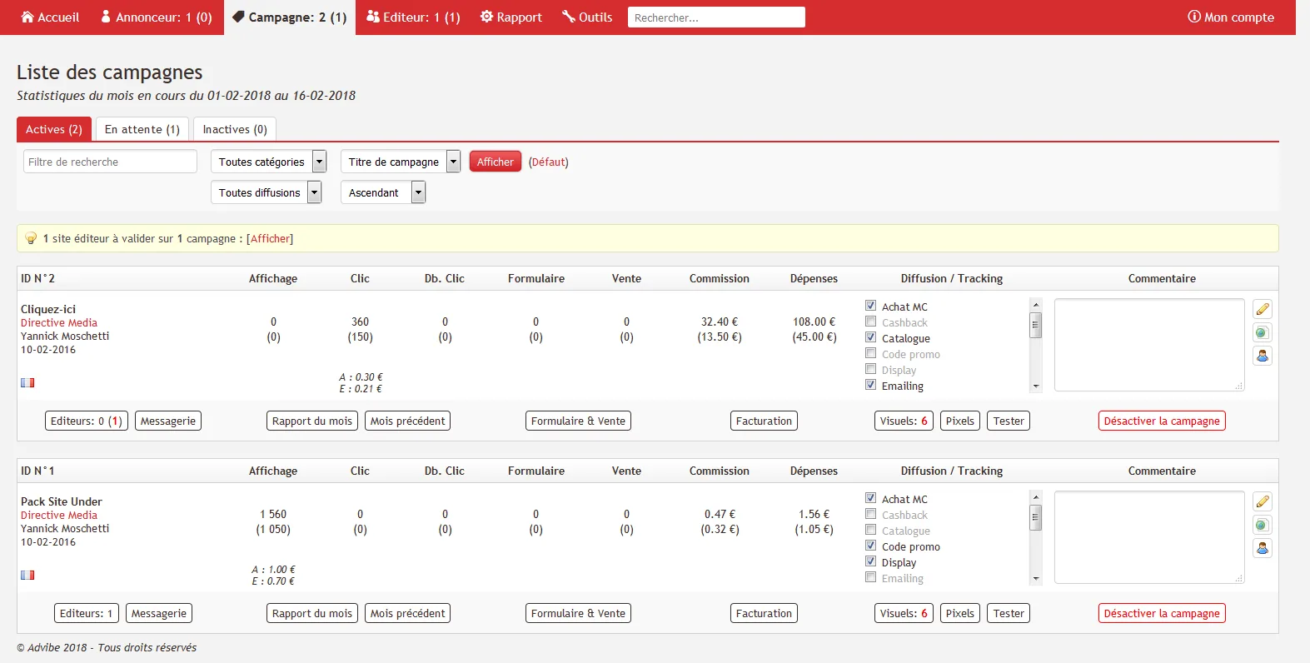Open the Toutes catégories dropdown
Viewport: 1310px width, 663px height.
(x=269, y=162)
